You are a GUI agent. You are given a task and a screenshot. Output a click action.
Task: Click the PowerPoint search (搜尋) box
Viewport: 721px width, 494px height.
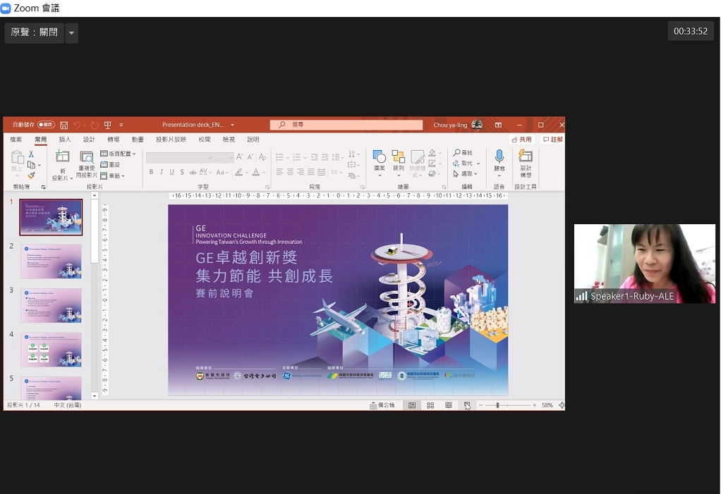click(x=346, y=125)
